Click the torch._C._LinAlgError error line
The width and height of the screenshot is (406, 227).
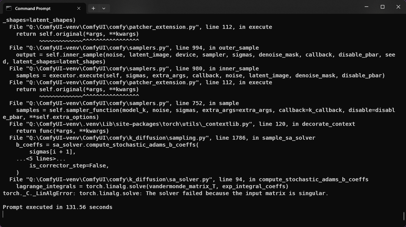[165, 193]
